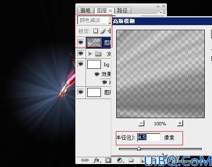
Task: Toggle visibility of the folder group layer
Action: (81, 54)
